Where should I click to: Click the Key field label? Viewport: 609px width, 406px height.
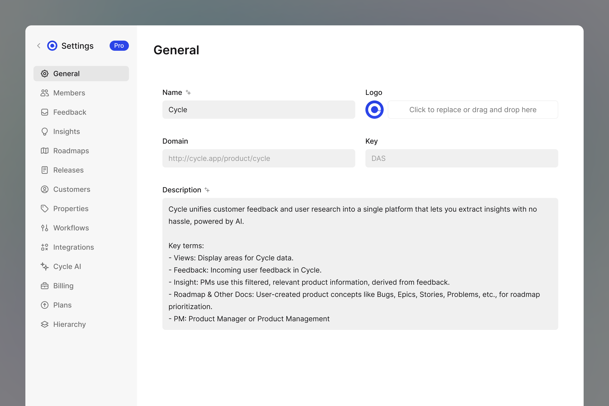(371, 141)
